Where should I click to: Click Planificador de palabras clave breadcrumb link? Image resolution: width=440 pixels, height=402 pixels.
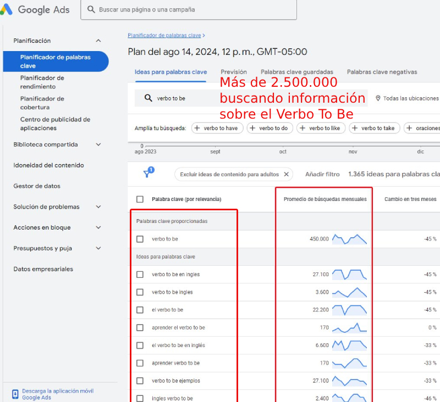[x=164, y=35]
